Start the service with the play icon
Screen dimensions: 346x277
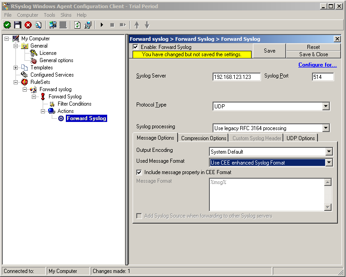tap(102, 25)
